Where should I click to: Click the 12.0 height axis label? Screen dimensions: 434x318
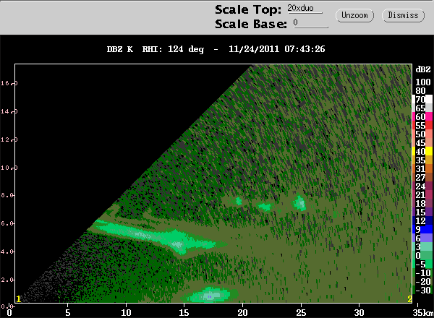(x=9, y=139)
